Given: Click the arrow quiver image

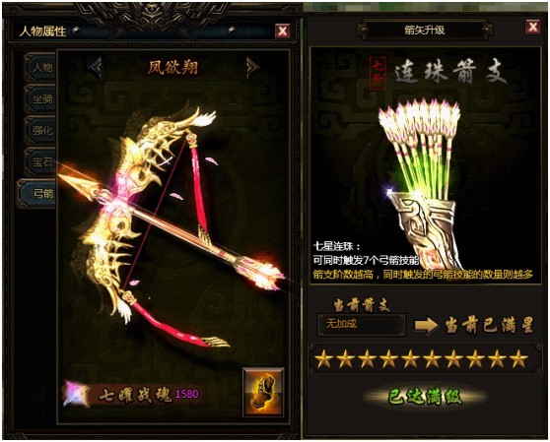Looking at the screenshot, I should 422,182.
